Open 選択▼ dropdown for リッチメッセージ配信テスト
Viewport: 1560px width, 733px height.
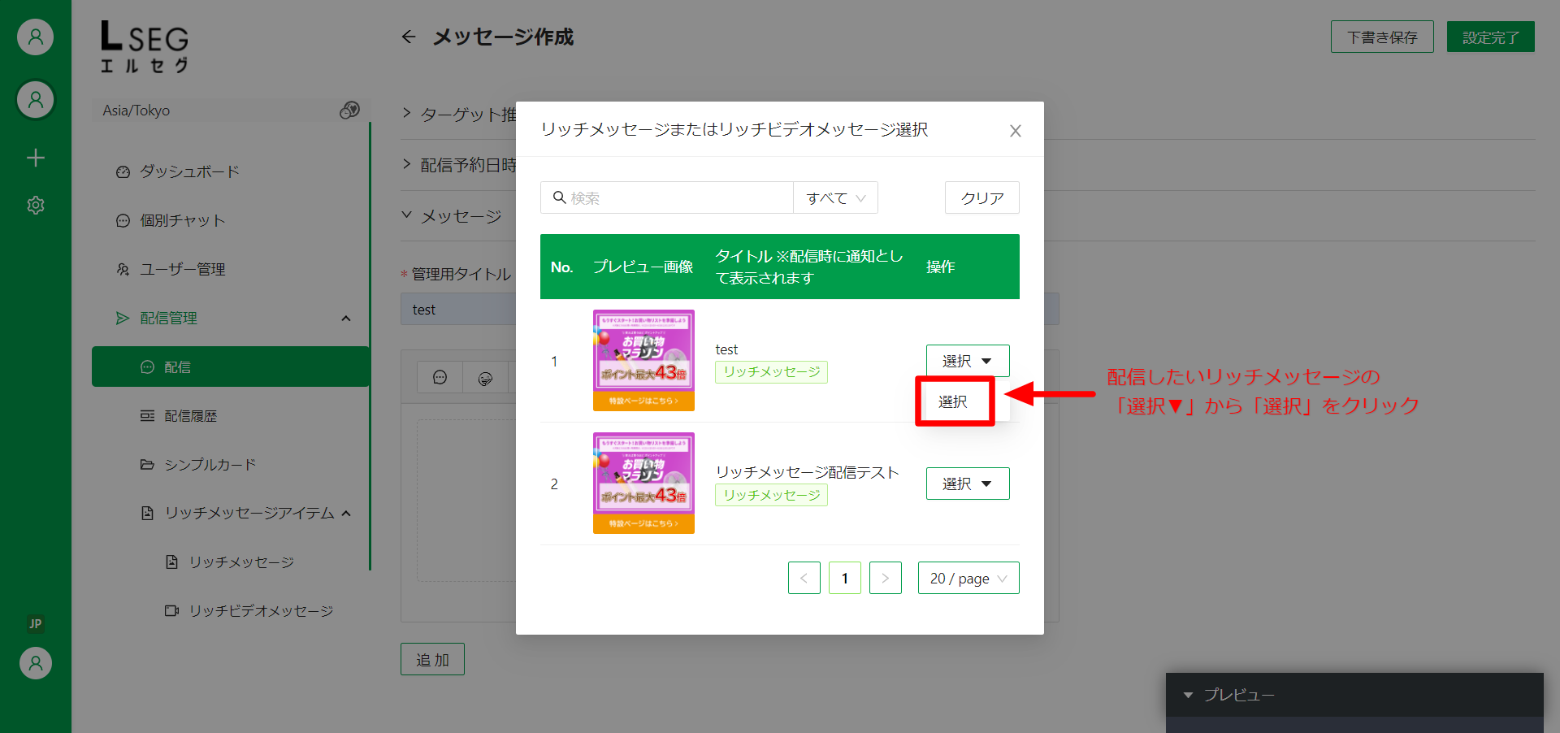(968, 484)
